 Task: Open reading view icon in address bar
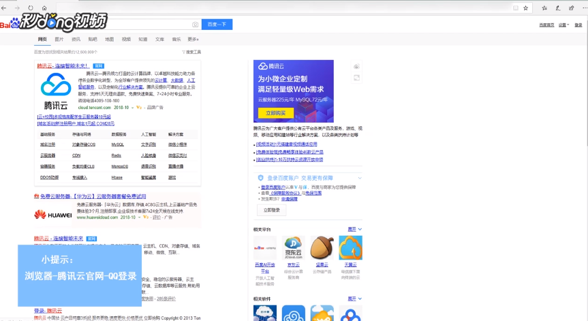[516, 8]
